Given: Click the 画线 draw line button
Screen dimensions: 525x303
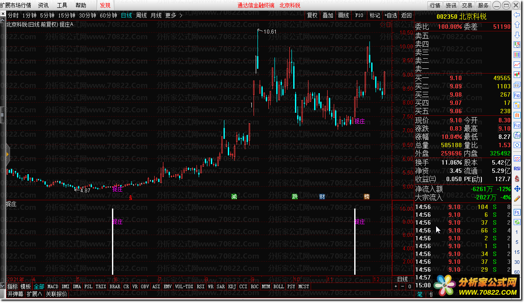Looking at the screenshot, I should 343,15.
